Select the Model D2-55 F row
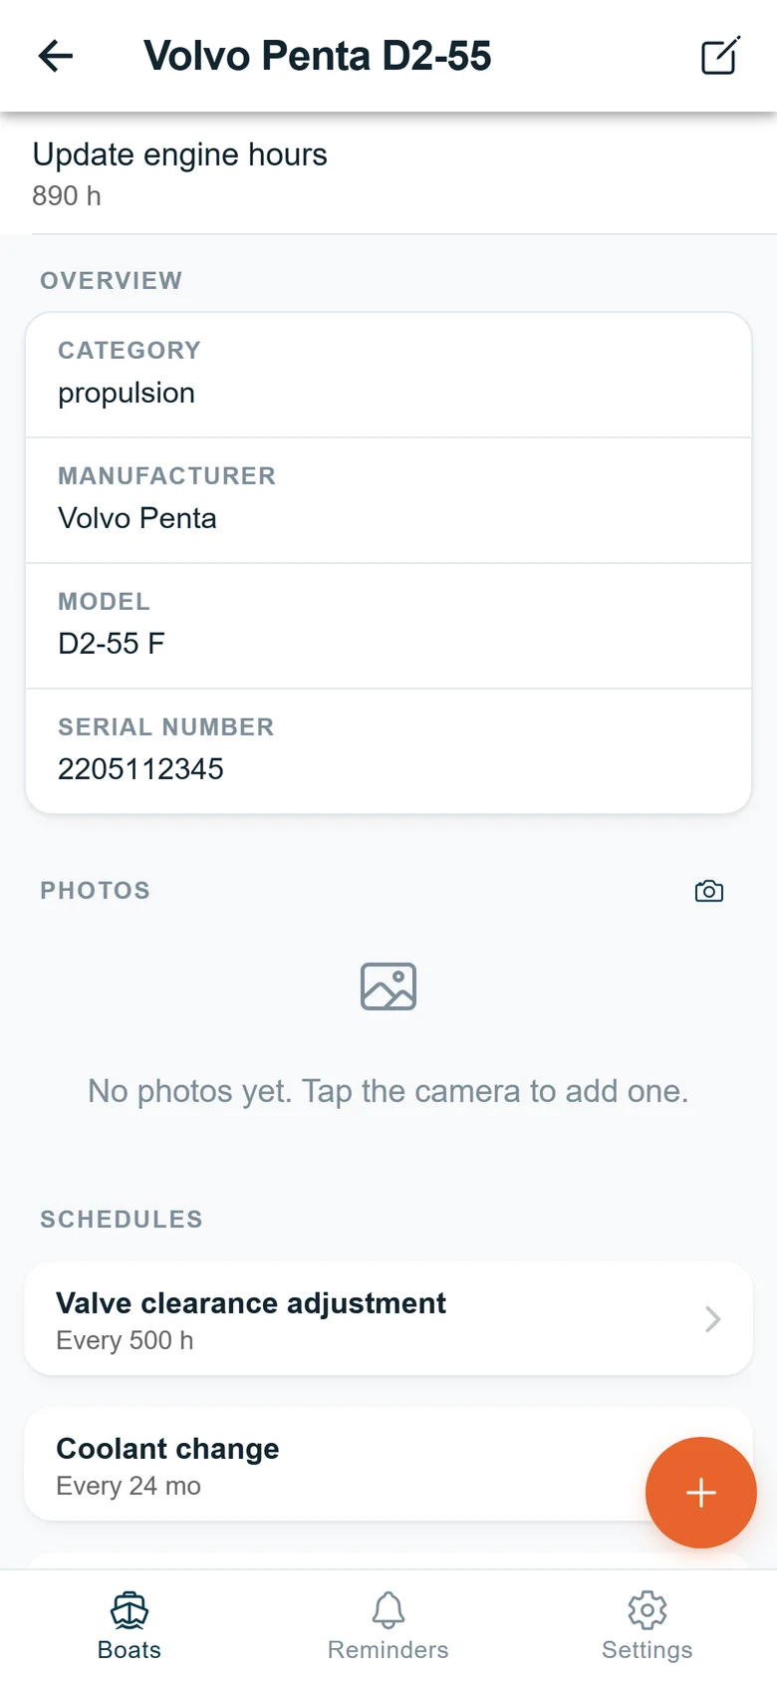Screen dimensions: 777x1682 tap(388, 626)
